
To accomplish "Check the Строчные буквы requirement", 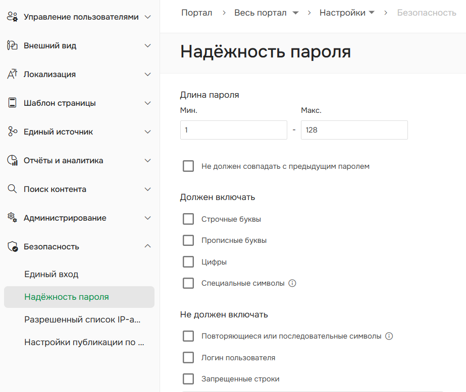I will (x=188, y=219).
